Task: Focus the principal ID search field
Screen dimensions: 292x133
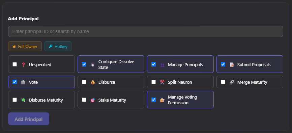Action: [146, 31]
